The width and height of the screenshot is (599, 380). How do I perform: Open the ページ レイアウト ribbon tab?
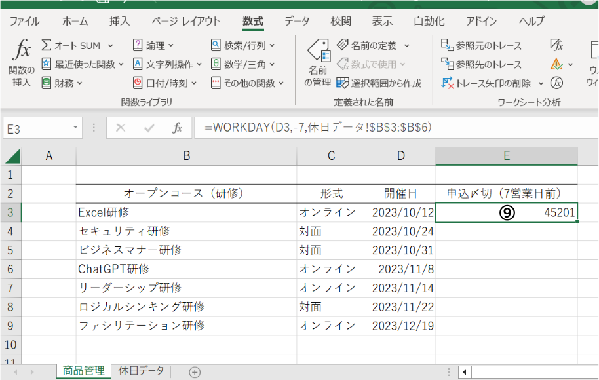186,21
